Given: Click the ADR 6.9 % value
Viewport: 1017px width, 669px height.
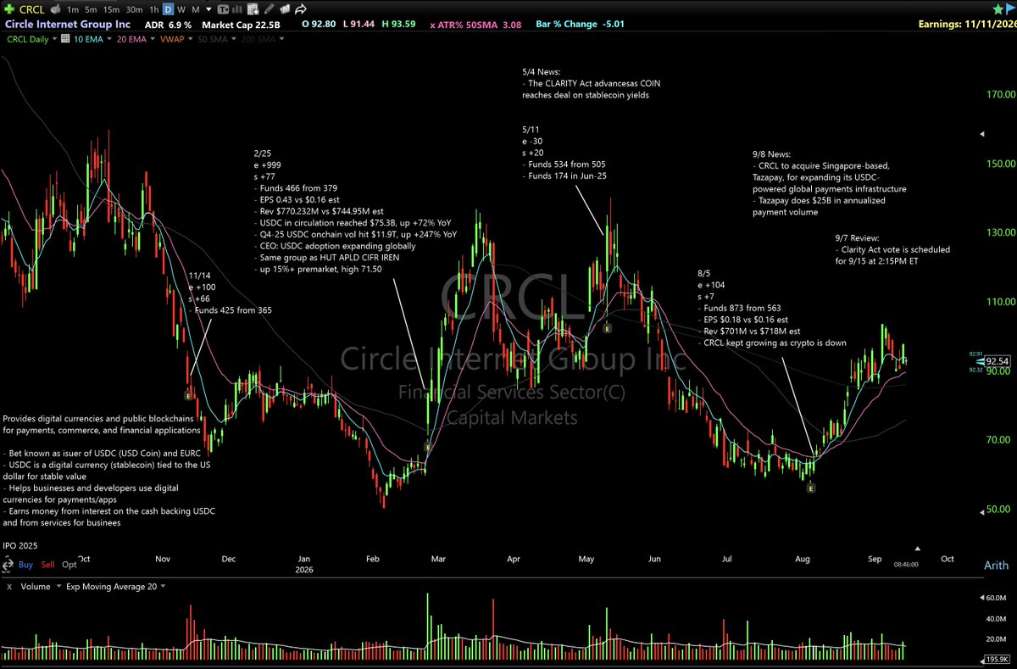Looking at the screenshot, I should click(x=168, y=25).
